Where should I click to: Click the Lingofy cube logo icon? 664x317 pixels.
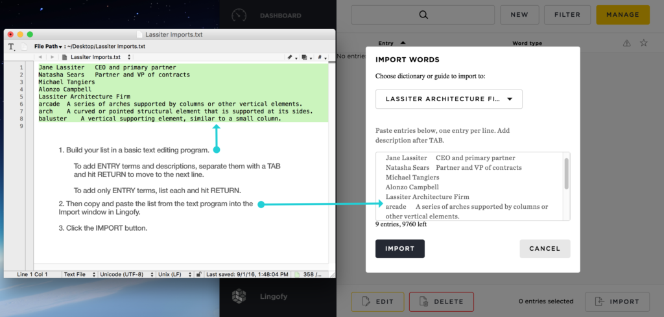239,296
